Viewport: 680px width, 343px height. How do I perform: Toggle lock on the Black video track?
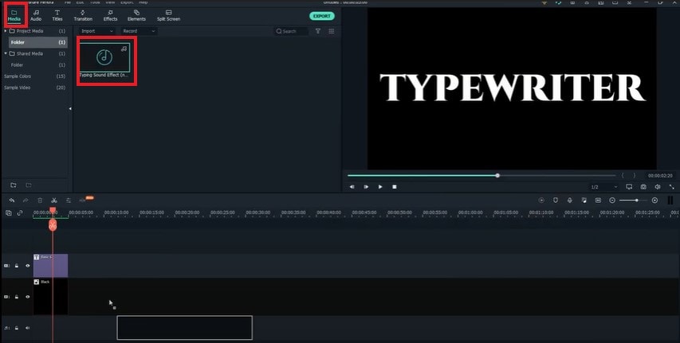tap(17, 296)
